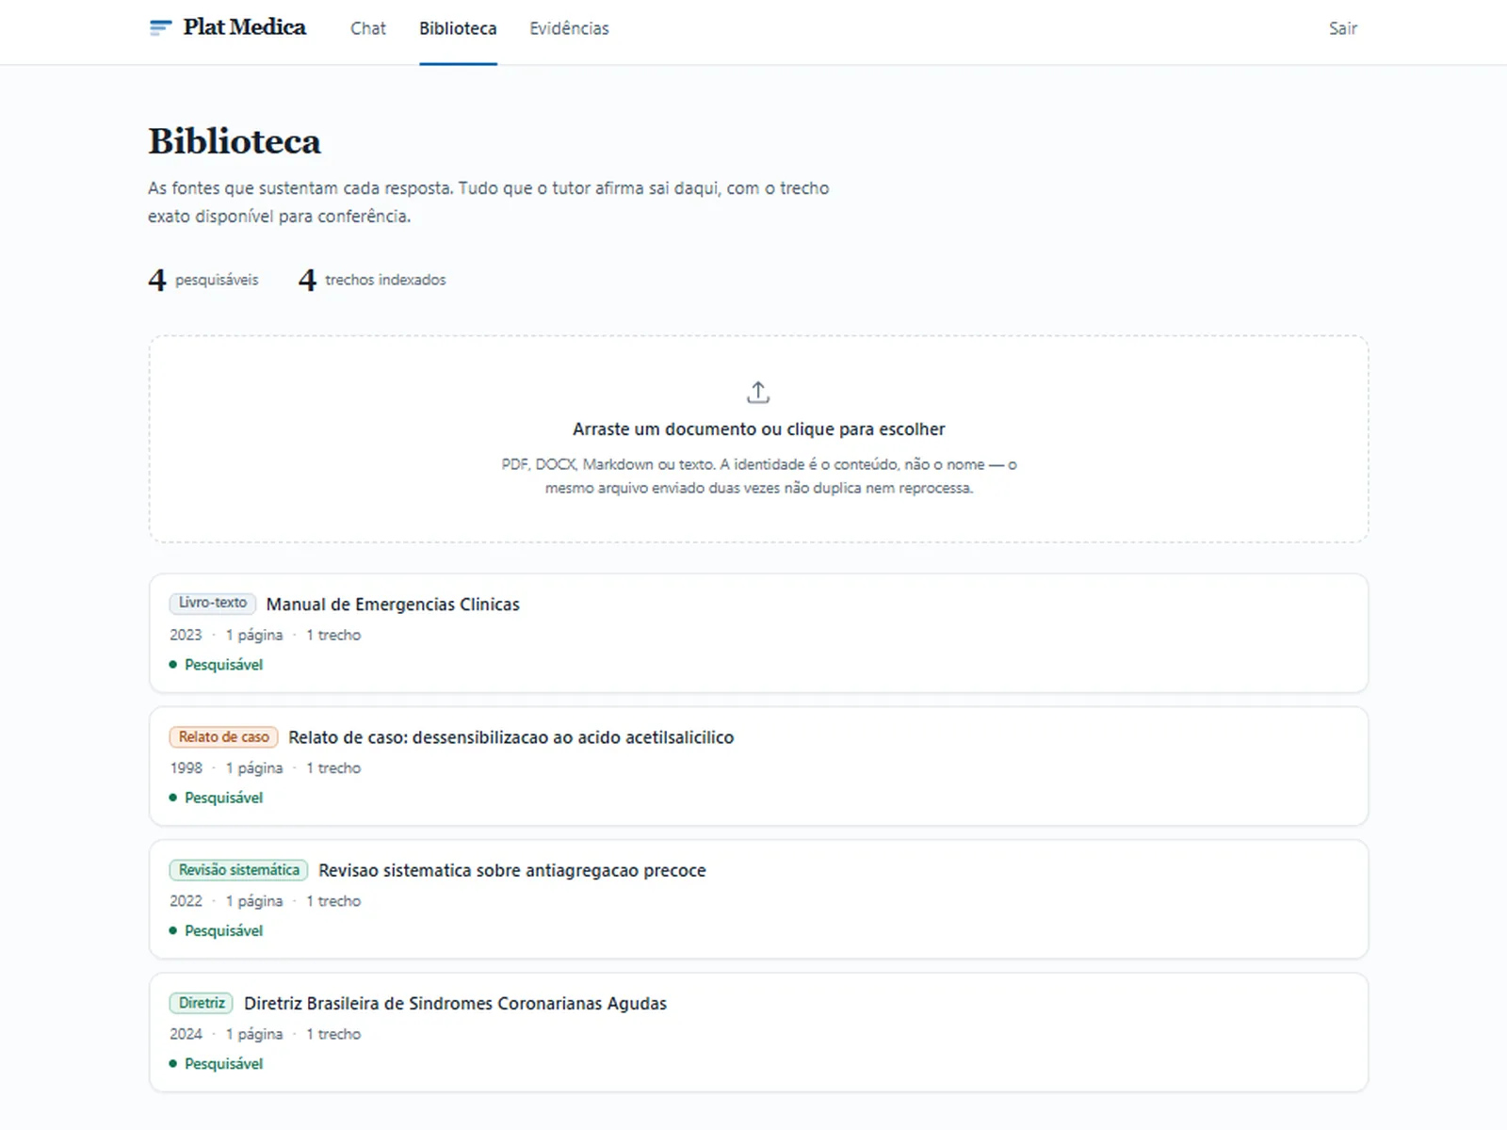The height and width of the screenshot is (1130, 1507).
Task: Open Manual de Emergencias Clinicas document
Action: point(393,605)
